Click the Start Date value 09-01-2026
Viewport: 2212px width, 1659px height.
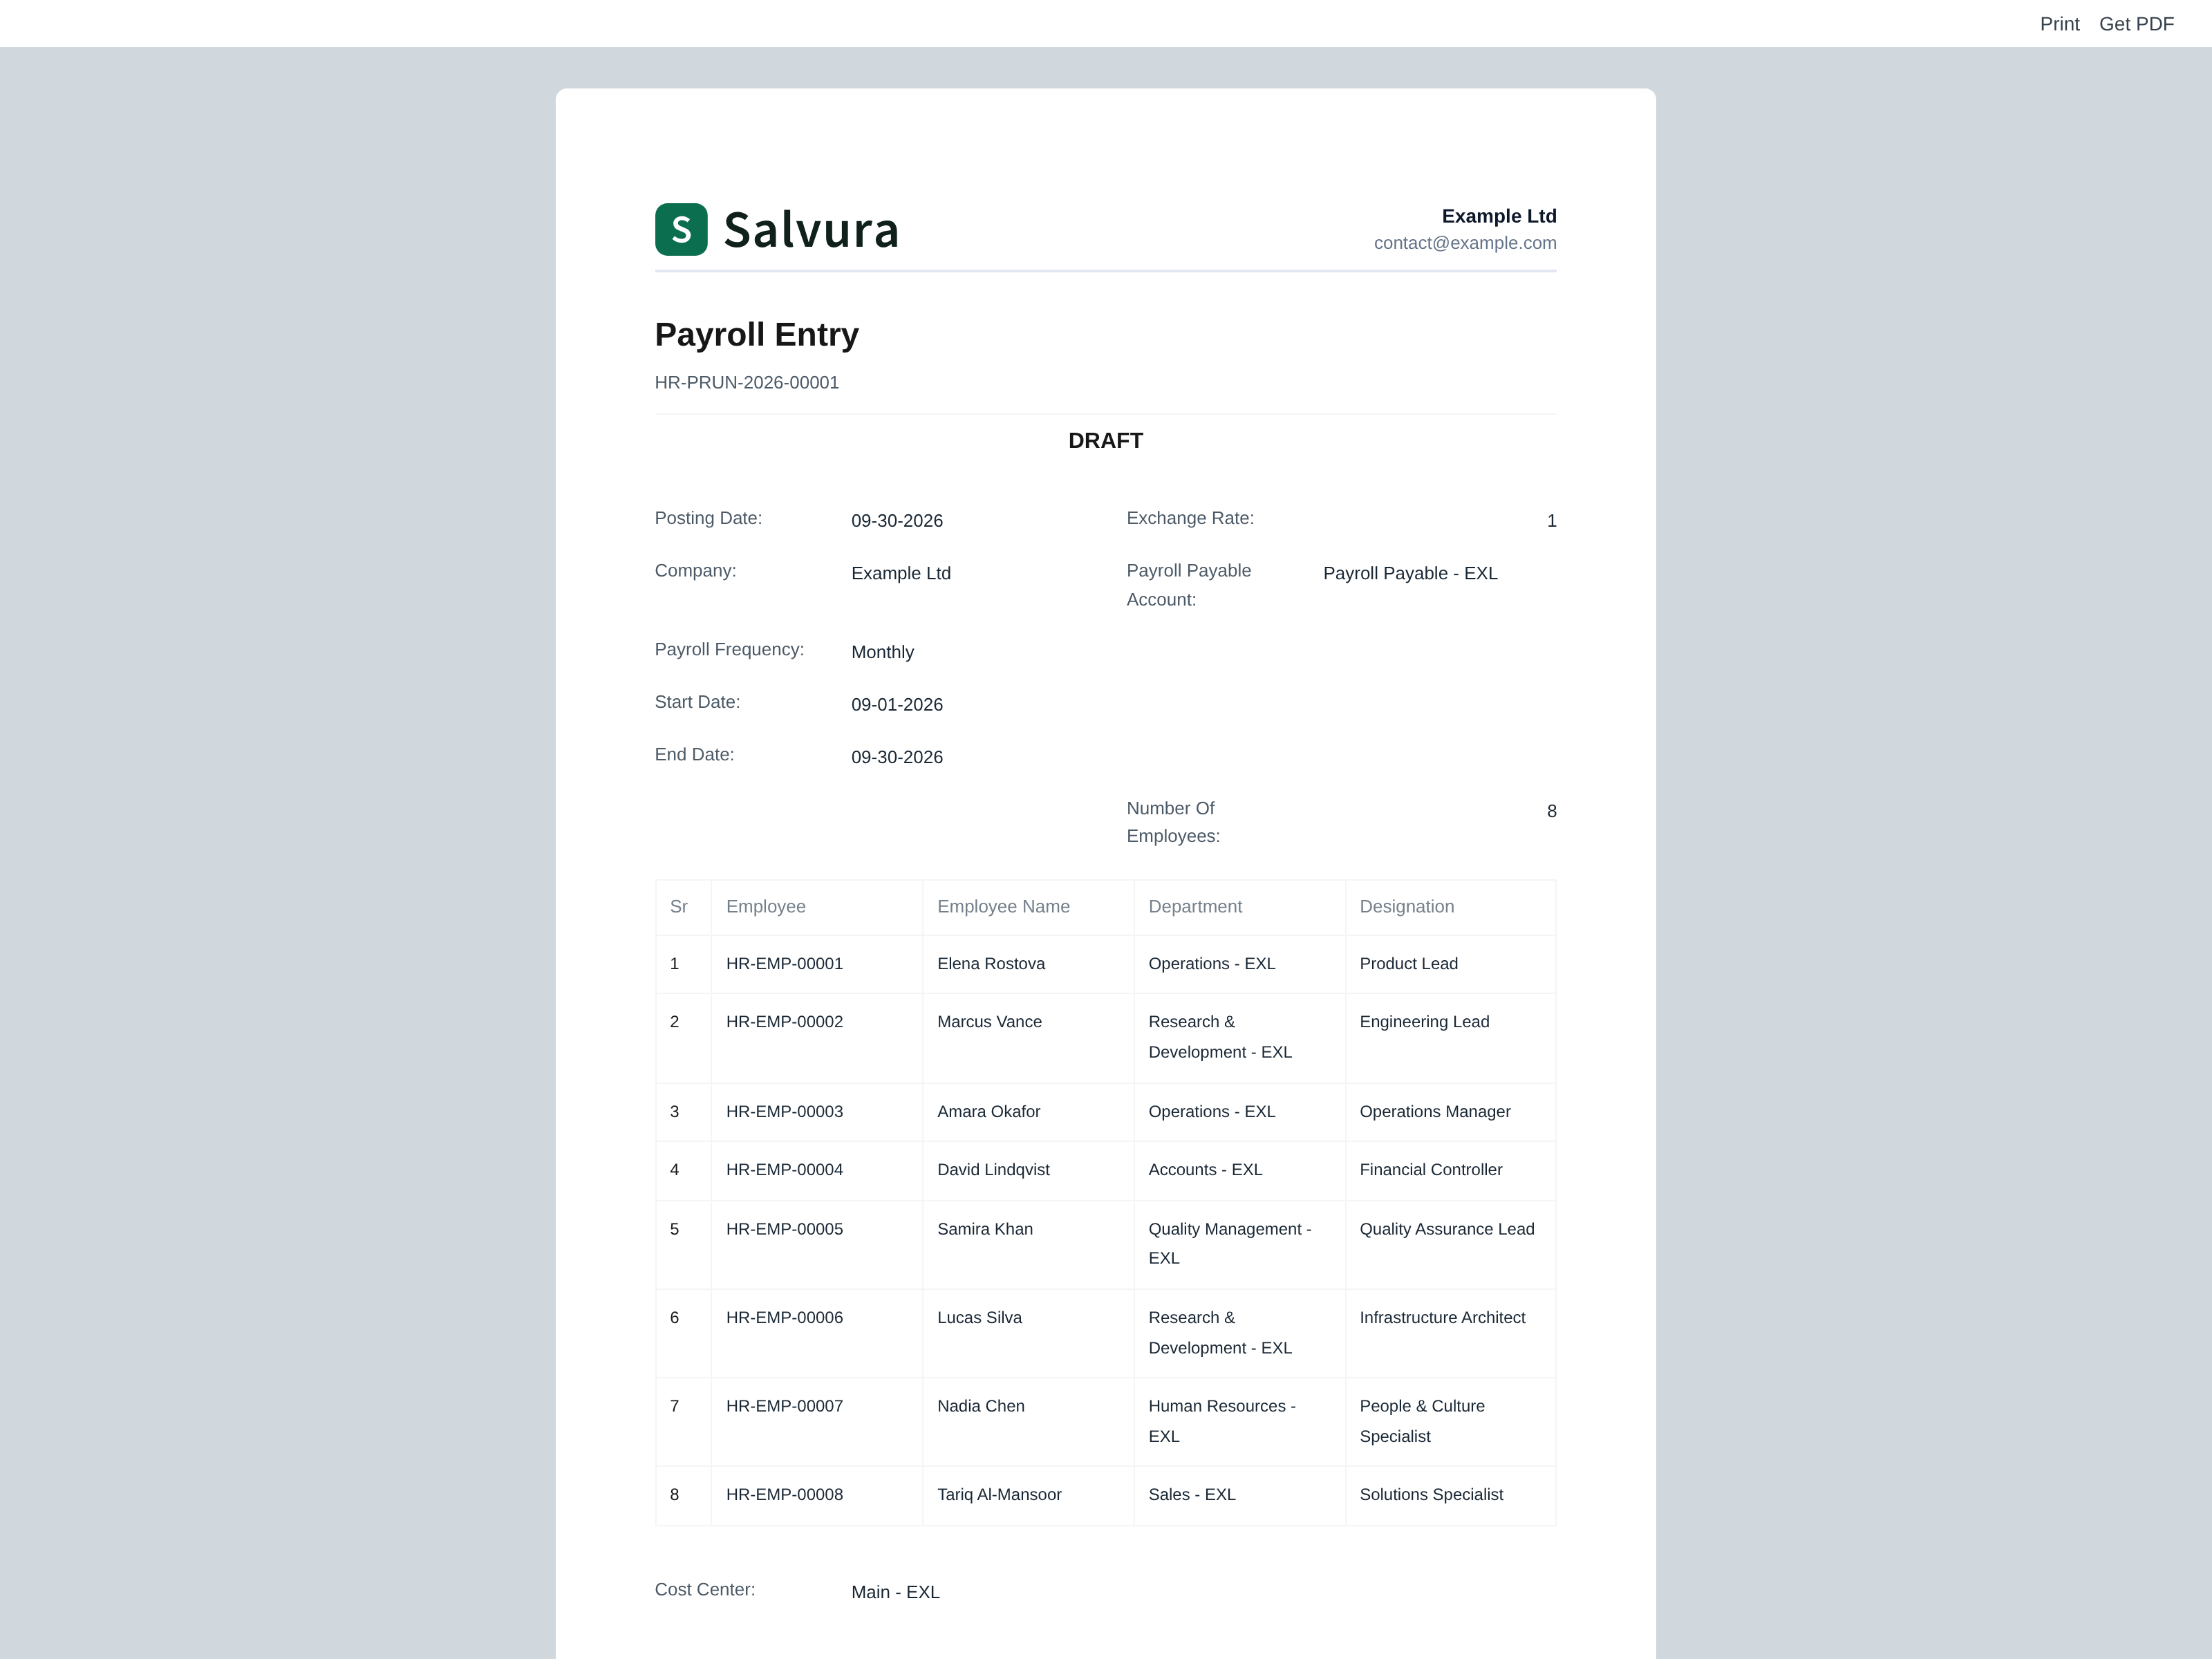pos(897,705)
